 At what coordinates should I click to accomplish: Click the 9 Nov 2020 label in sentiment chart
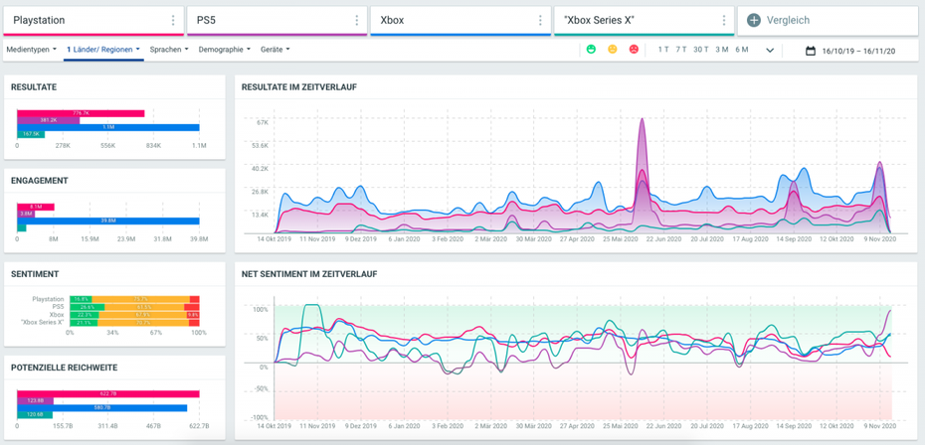click(879, 425)
